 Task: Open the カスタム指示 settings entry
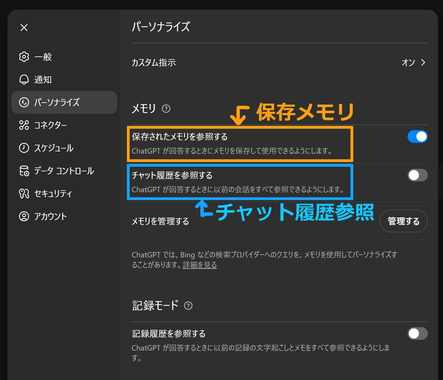coord(154,63)
